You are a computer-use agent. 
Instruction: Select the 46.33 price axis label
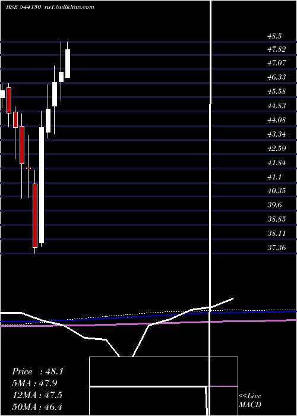[277, 77]
